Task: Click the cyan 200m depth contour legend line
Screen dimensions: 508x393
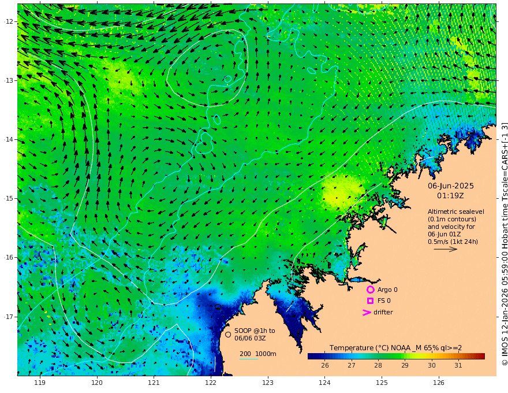Action: pyautogui.click(x=248, y=359)
